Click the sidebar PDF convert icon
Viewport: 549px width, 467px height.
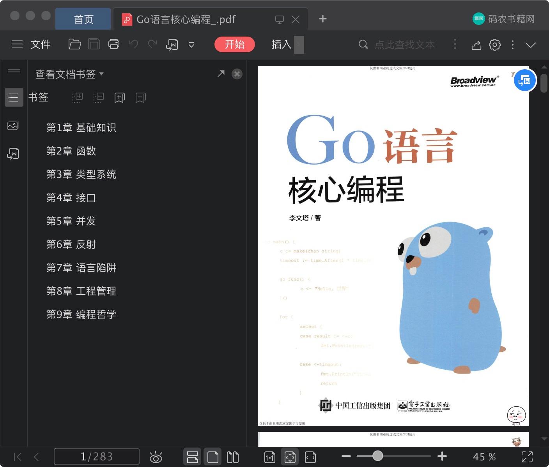[13, 154]
